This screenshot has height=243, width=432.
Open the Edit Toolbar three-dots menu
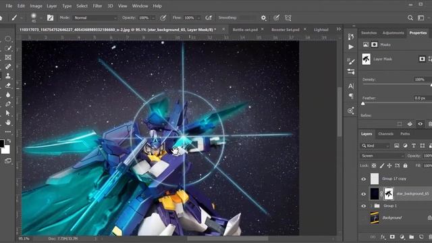tap(8, 132)
